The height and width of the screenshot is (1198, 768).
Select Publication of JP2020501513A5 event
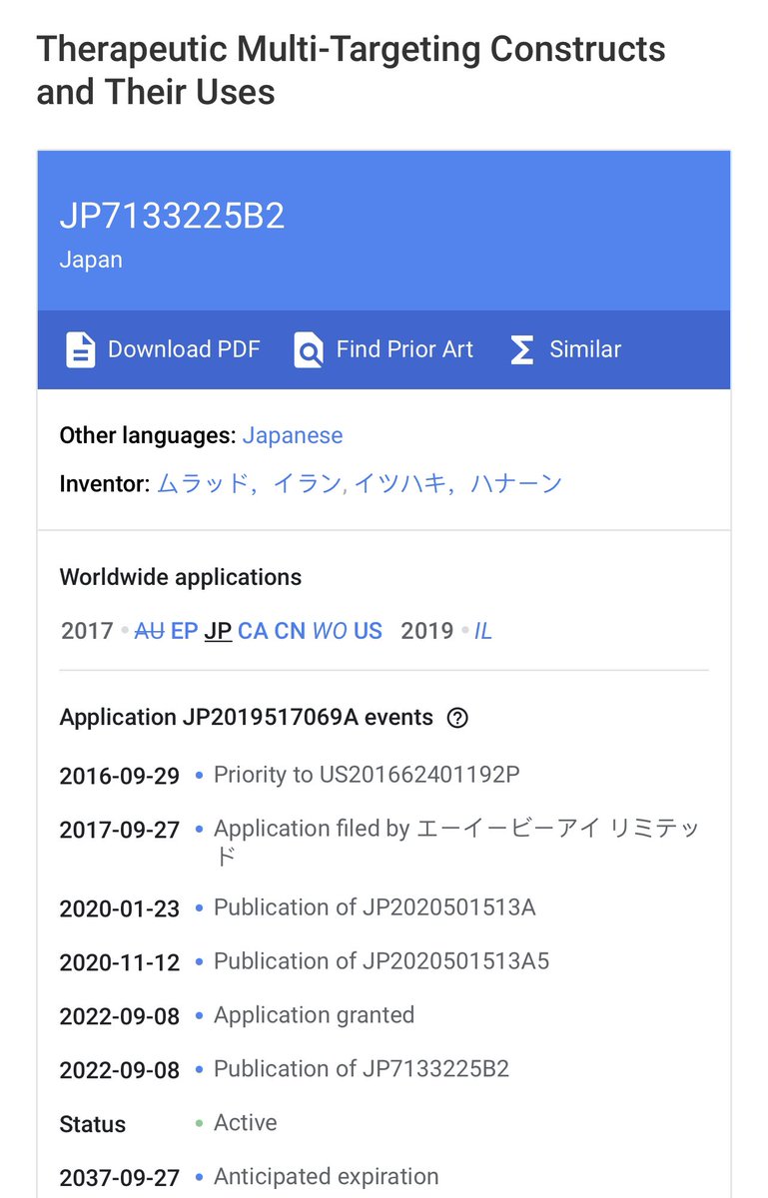click(382, 961)
